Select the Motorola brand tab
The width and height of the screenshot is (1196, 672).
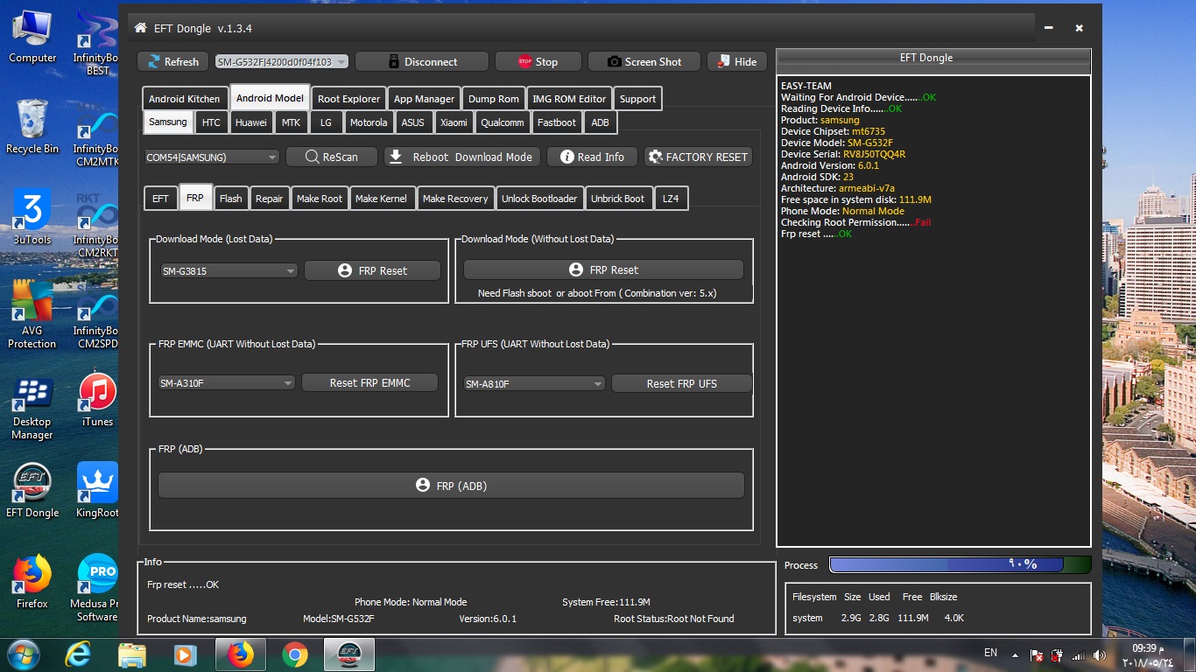point(369,122)
